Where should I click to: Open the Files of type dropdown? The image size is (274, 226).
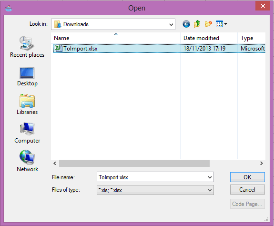click(x=155, y=190)
